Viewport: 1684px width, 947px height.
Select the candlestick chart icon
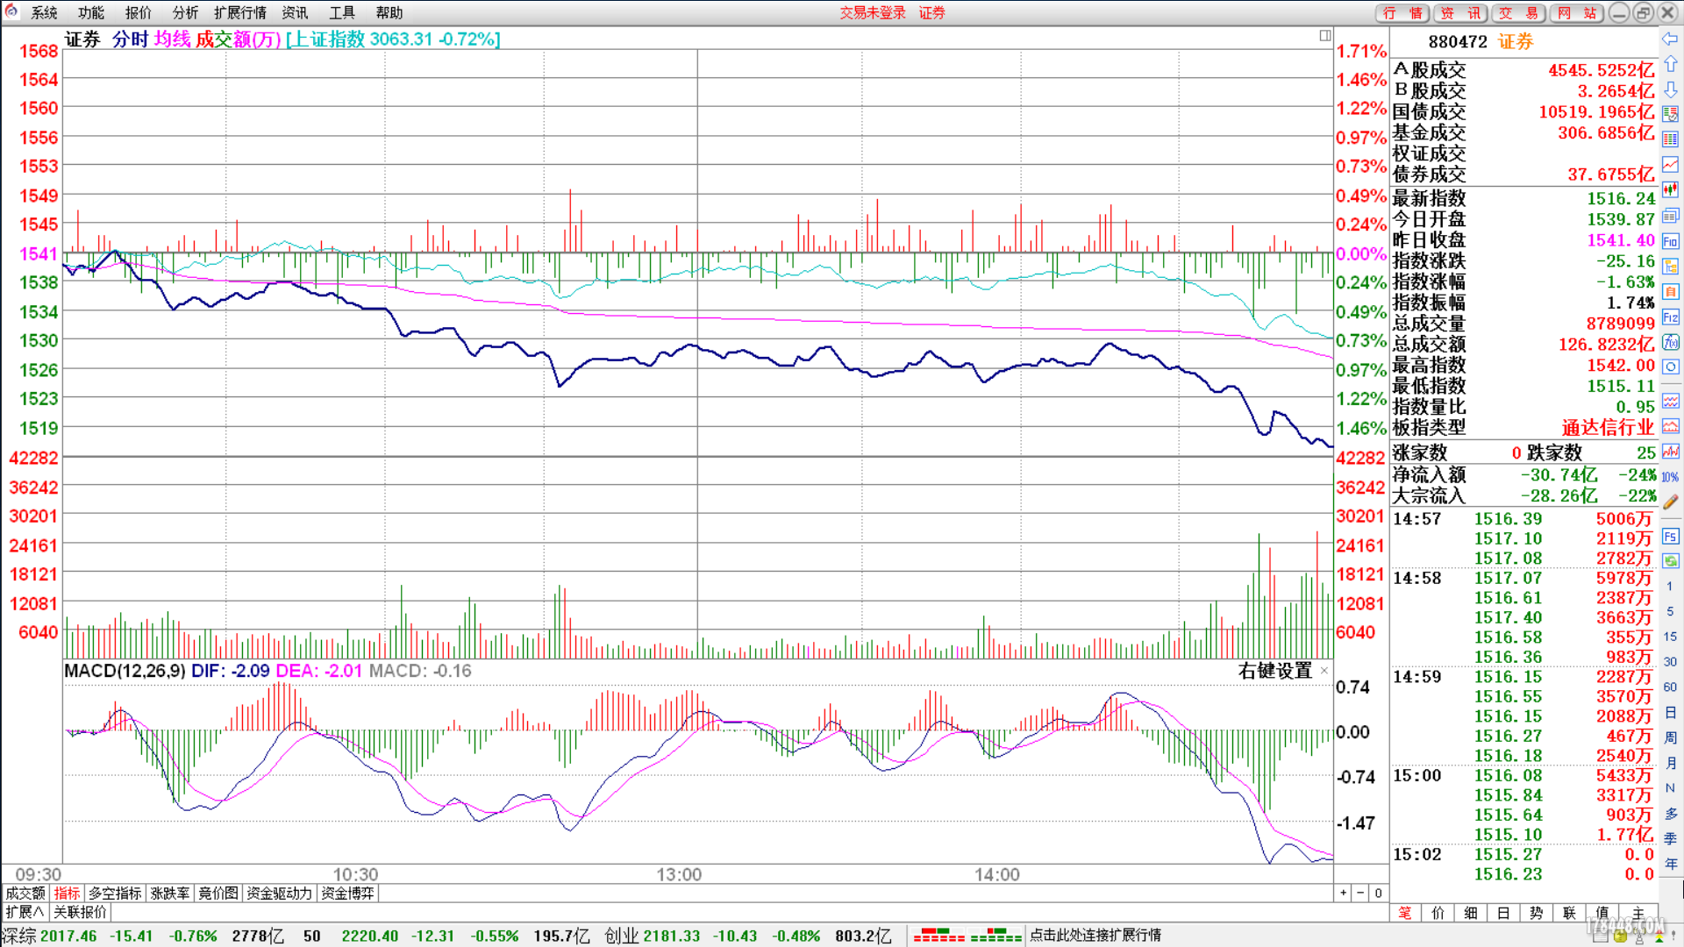[x=1670, y=189]
